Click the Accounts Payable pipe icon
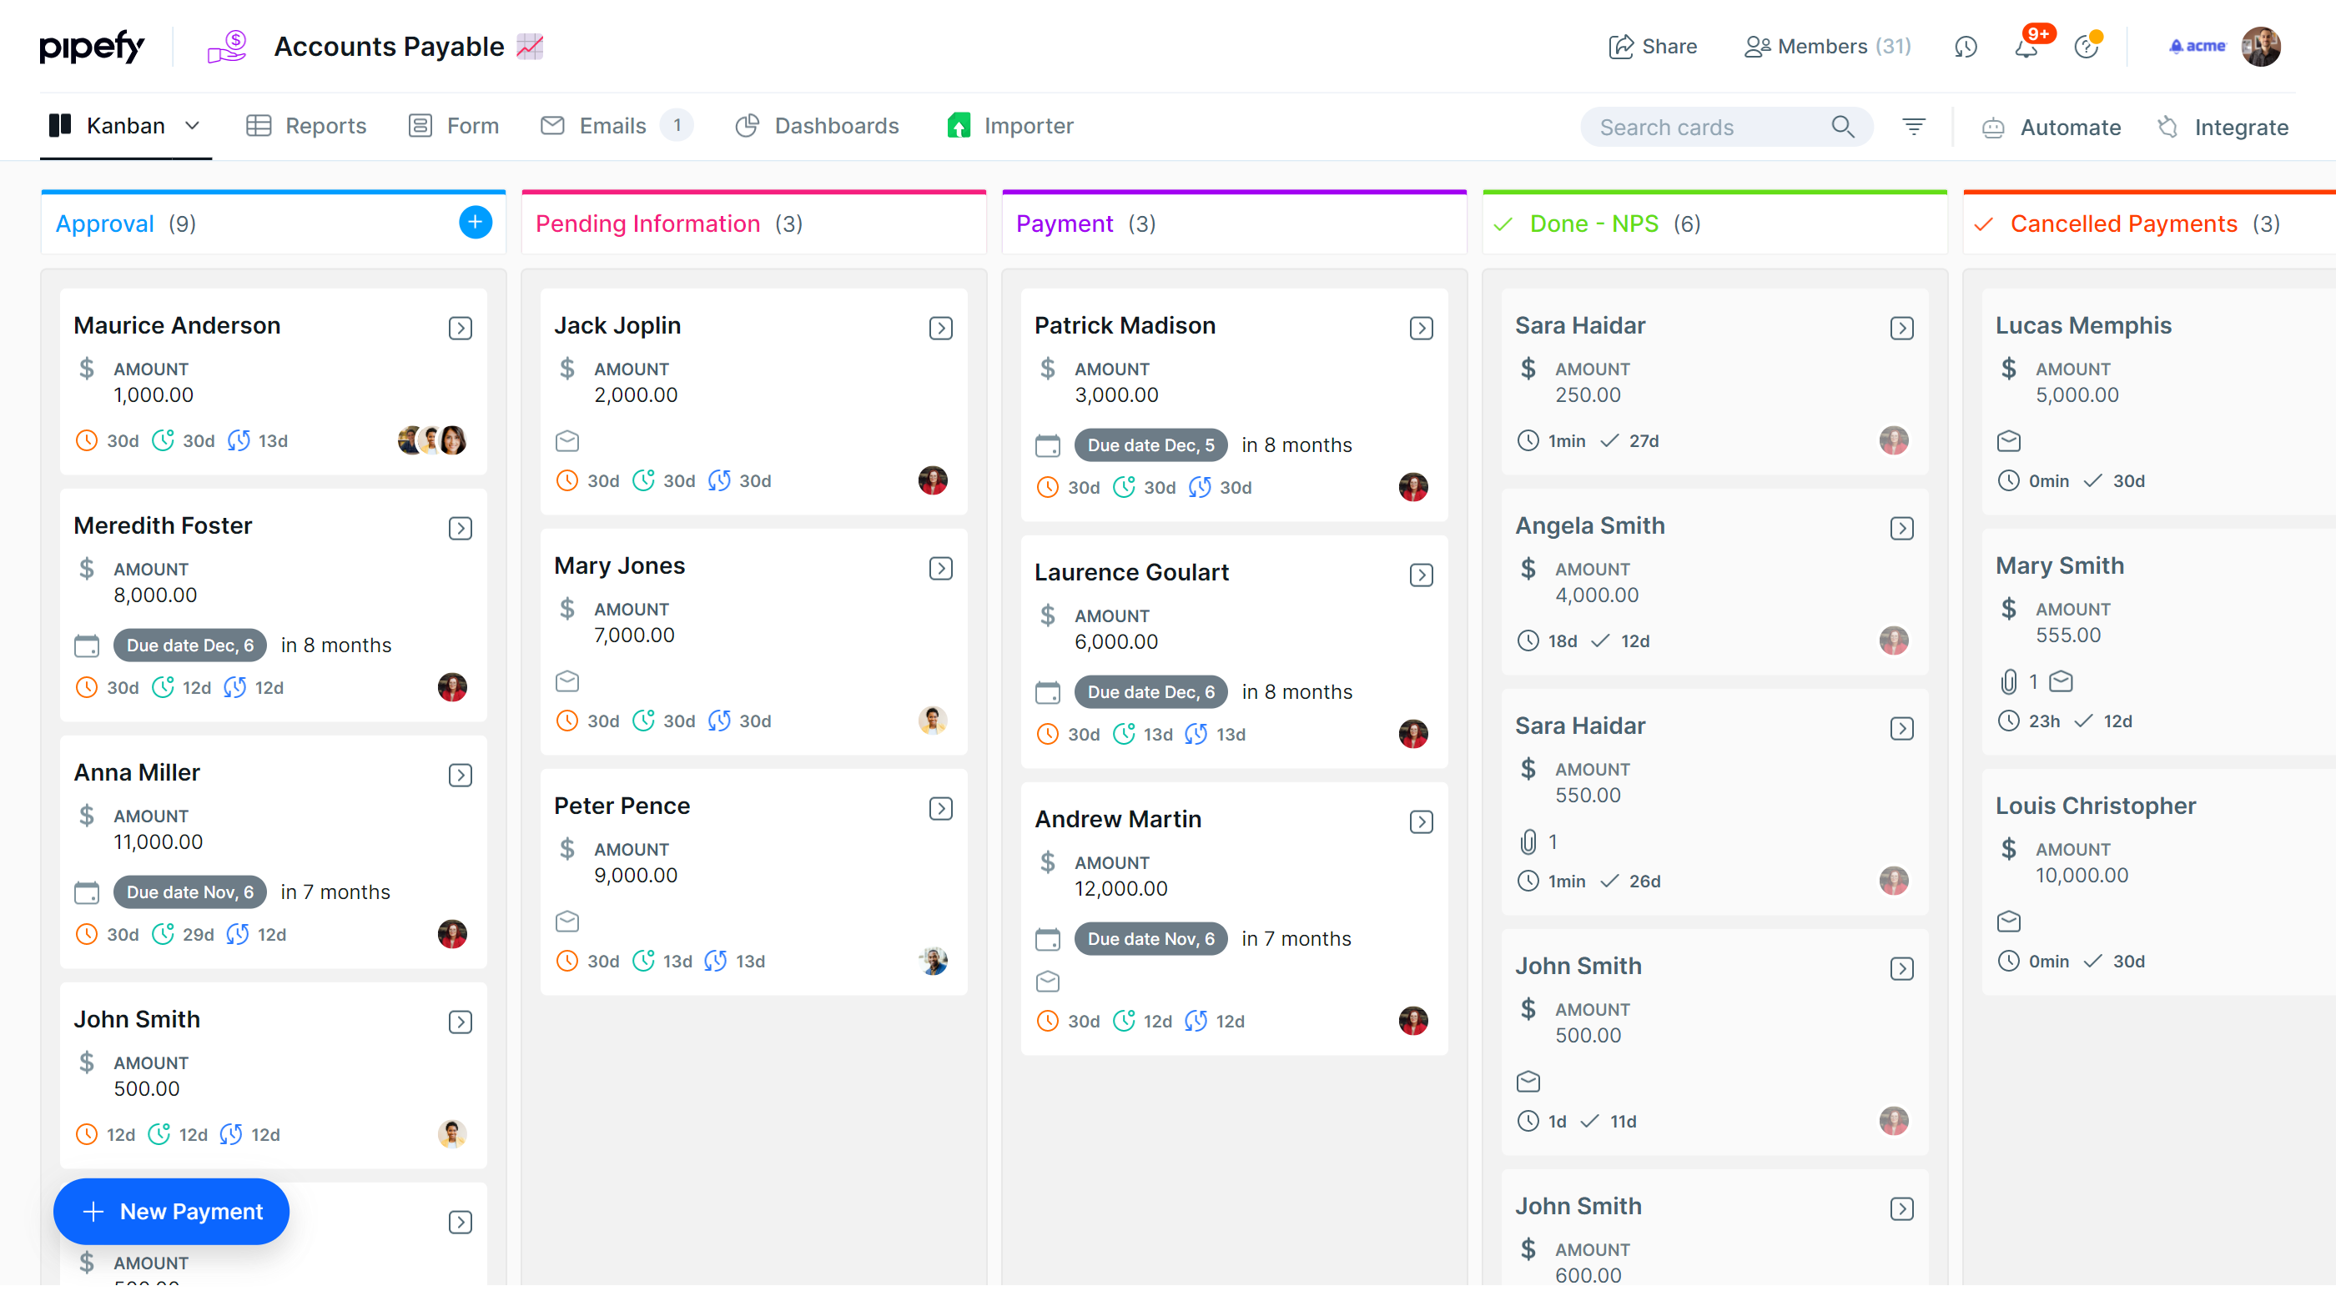 pyautogui.click(x=227, y=46)
